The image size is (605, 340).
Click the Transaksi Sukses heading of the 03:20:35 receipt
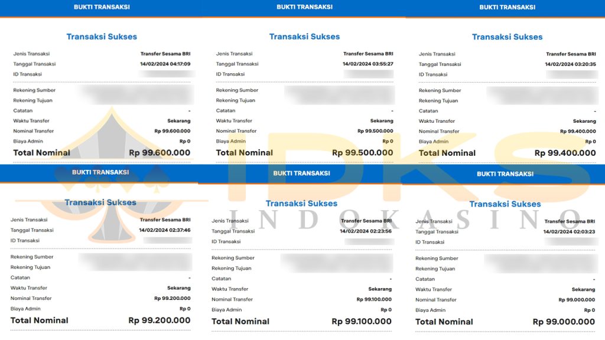[x=508, y=37]
